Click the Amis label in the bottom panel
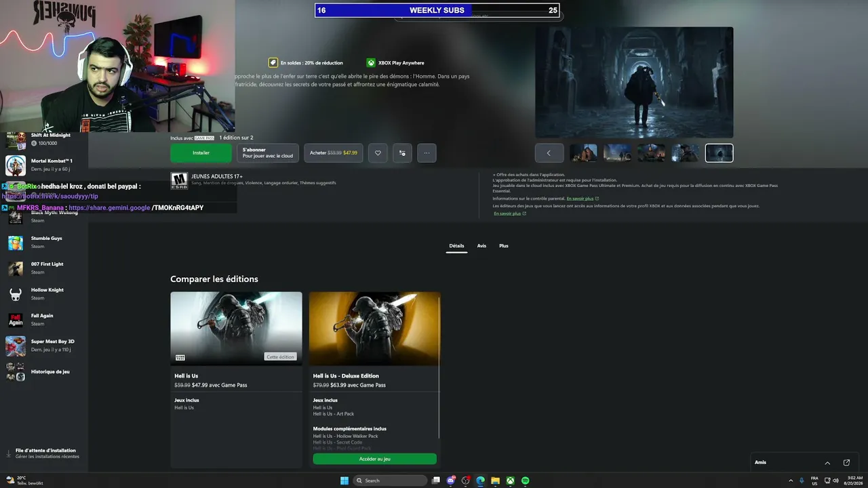 tap(760, 463)
